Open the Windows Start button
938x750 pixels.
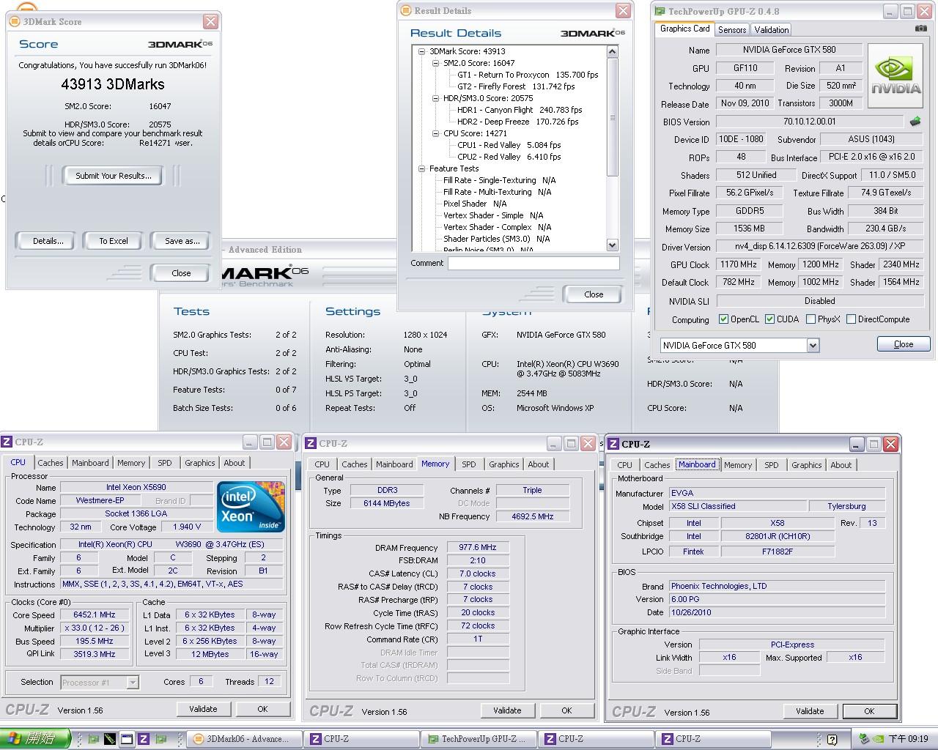click(x=35, y=738)
